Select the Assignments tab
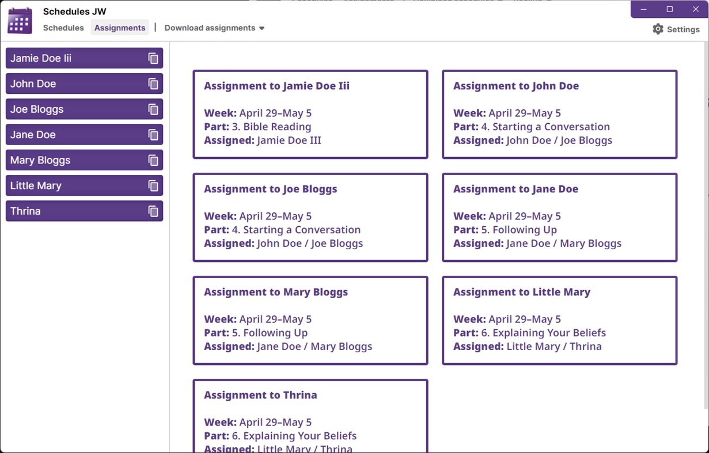Screen dimensions: 709x453 (x=120, y=28)
